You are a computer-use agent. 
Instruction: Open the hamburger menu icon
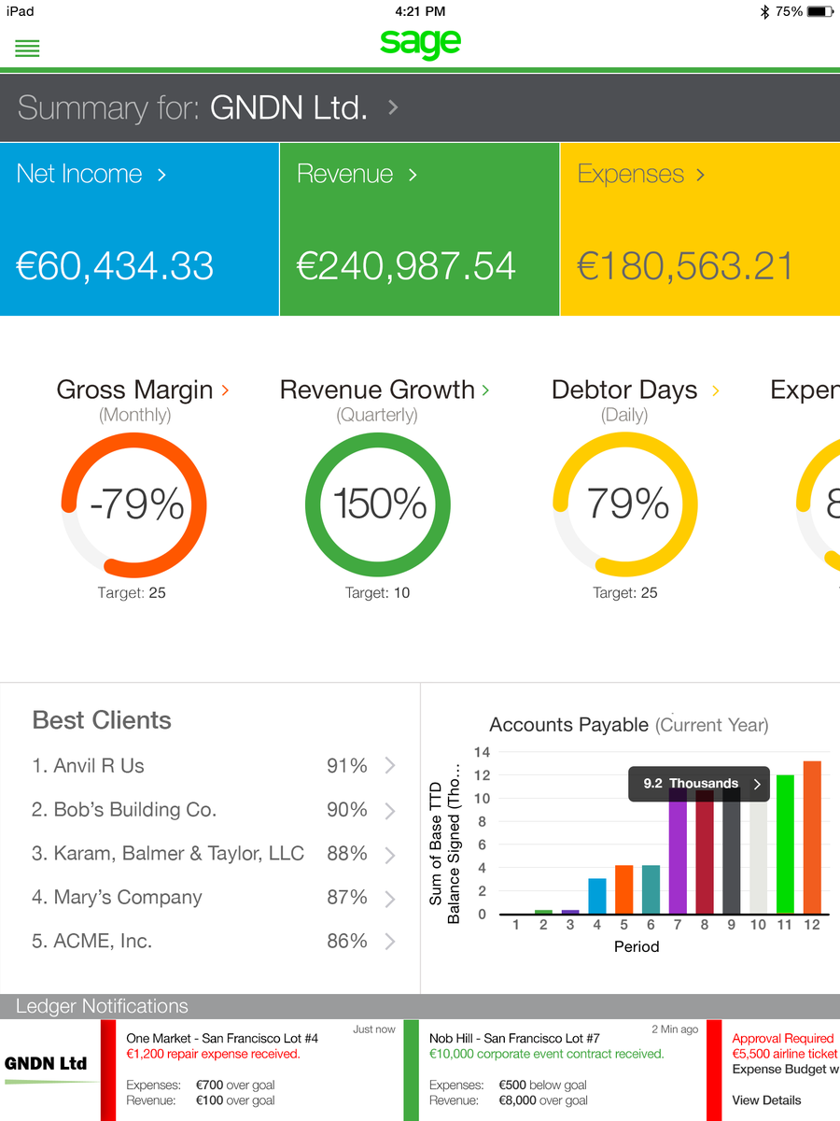coord(27,49)
